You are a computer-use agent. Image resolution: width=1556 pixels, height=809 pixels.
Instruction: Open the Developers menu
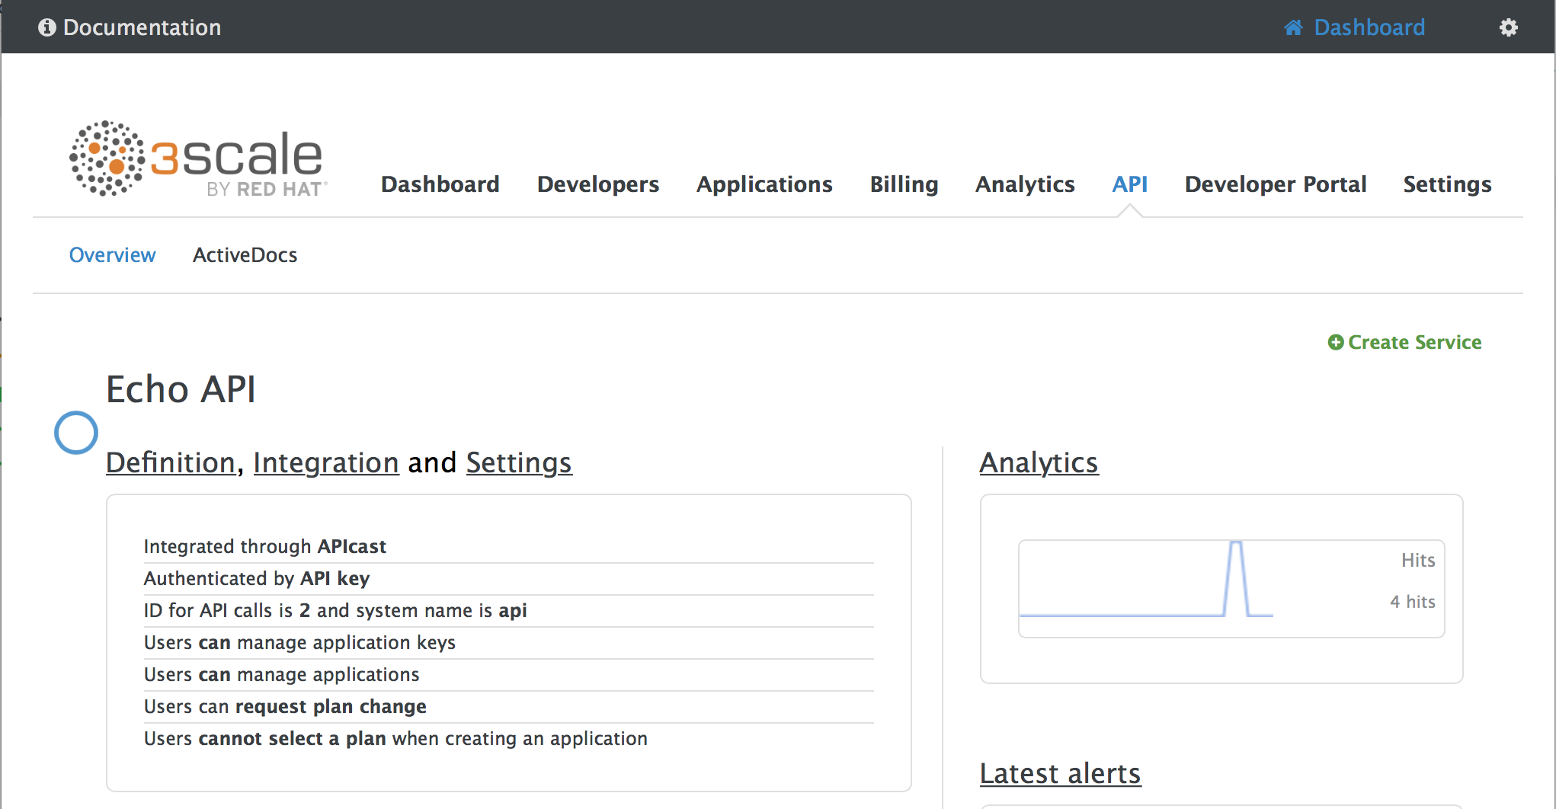pos(597,184)
